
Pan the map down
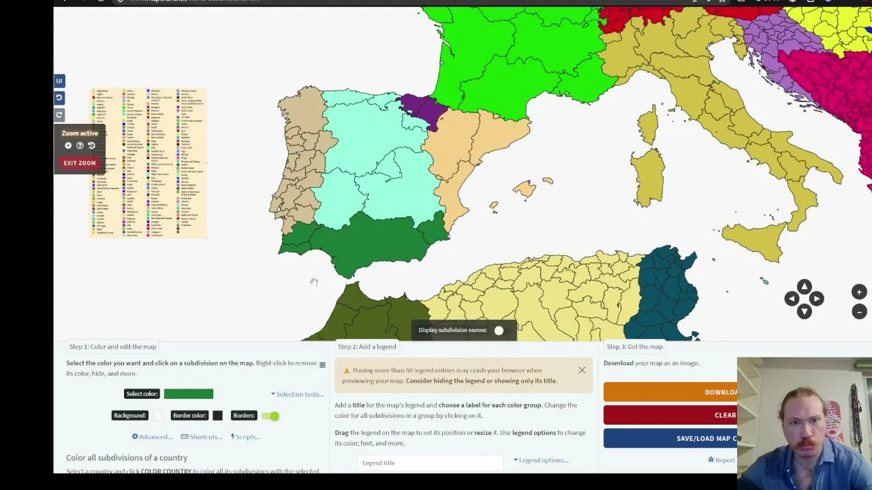(805, 312)
